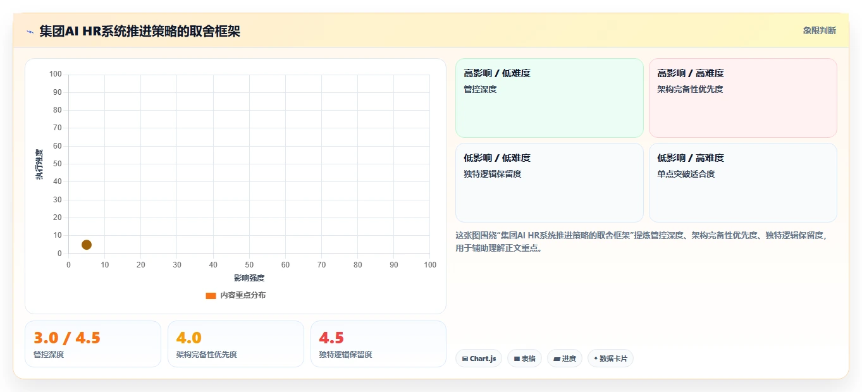Click the 进度 tag chip

point(565,358)
